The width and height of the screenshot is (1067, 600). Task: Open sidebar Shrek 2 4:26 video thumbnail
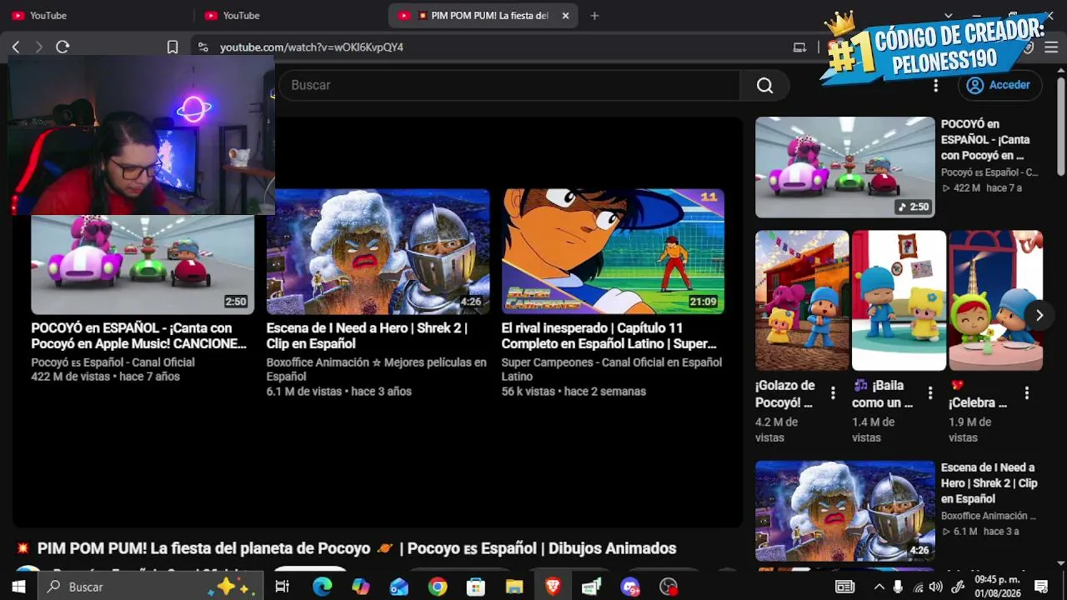tap(845, 511)
